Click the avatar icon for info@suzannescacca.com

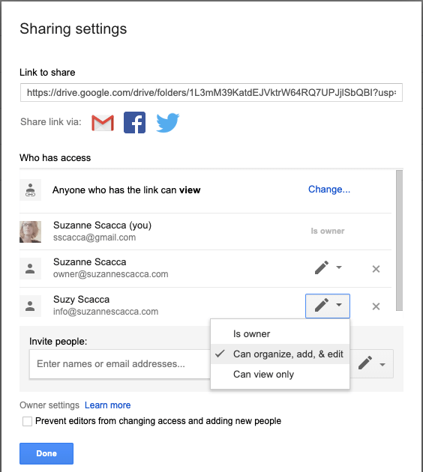[30, 306]
